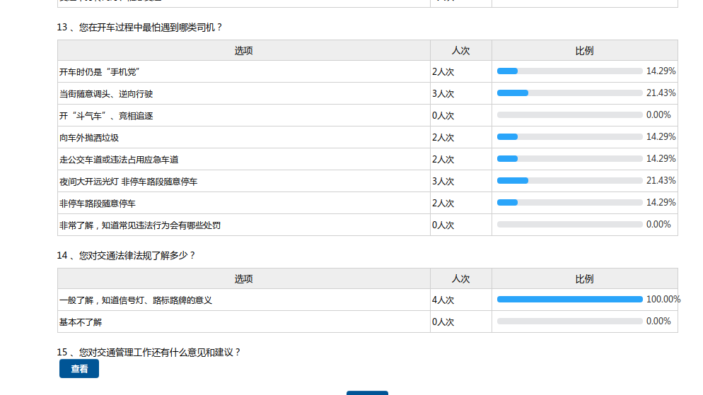Click the 人次 header in question 14 table

(x=460, y=279)
